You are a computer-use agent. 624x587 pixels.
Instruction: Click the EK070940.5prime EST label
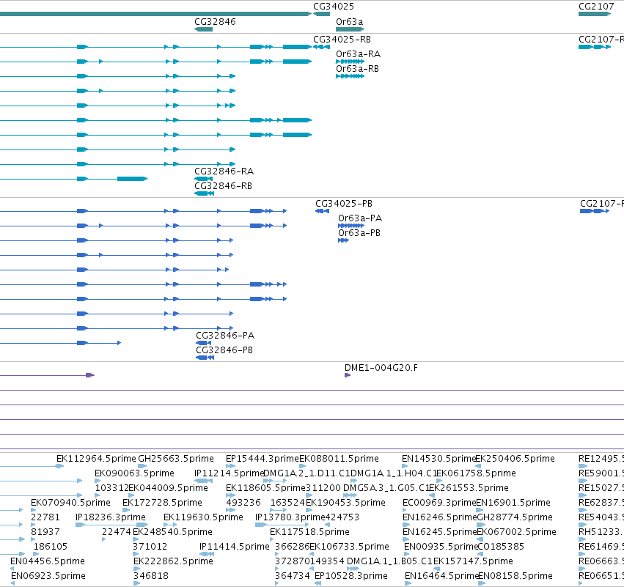tap(71, 503)
